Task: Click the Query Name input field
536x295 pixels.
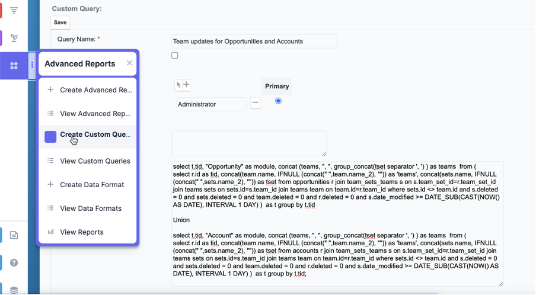Action: point(254,41)
